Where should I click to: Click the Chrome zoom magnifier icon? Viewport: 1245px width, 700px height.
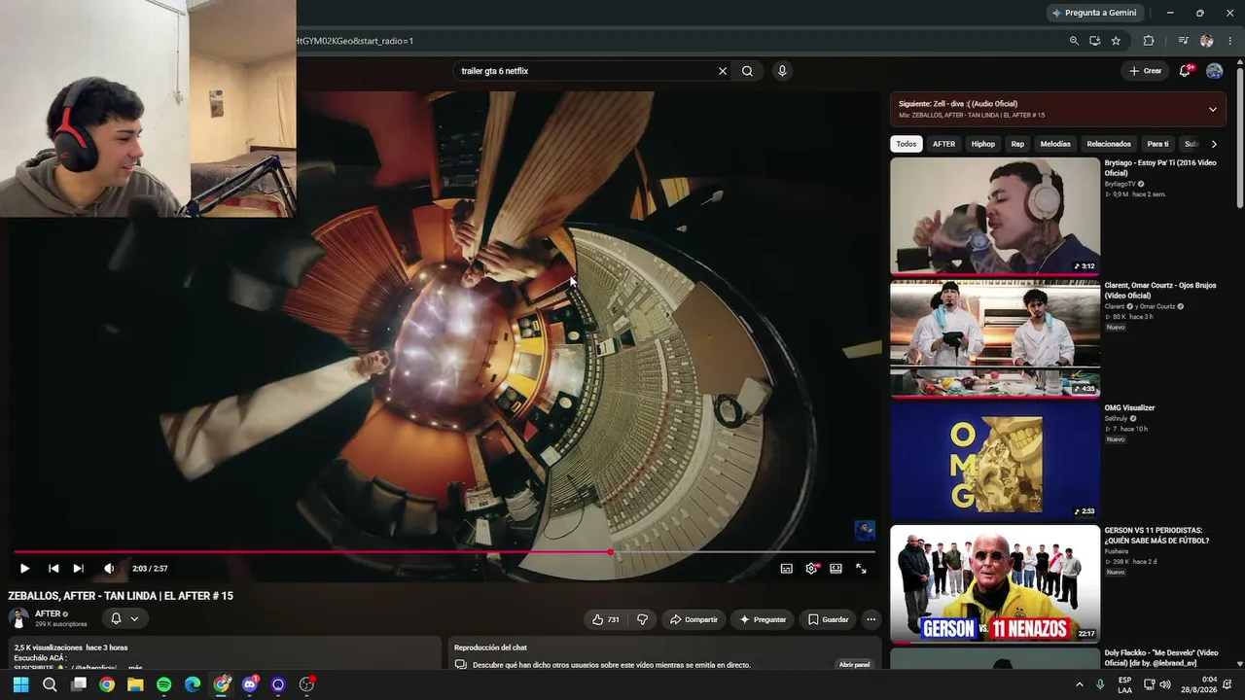click(1074, 41)
